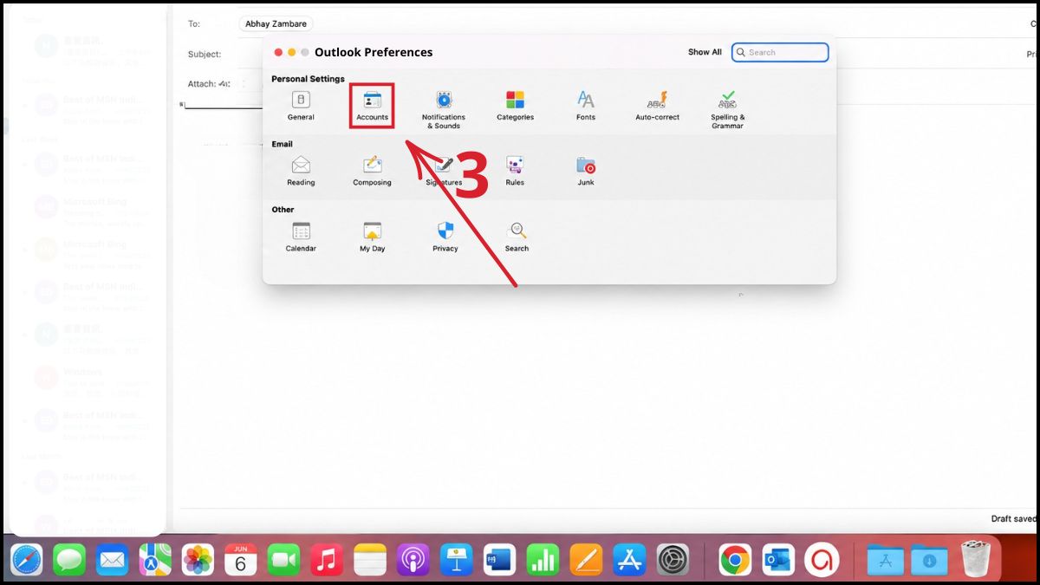
Task: Open General preferences
Action: (301, 106)
